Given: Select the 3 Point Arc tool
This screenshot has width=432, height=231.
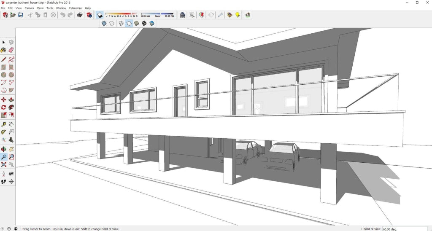Looking at the screenshot, I should coord(3,90).
